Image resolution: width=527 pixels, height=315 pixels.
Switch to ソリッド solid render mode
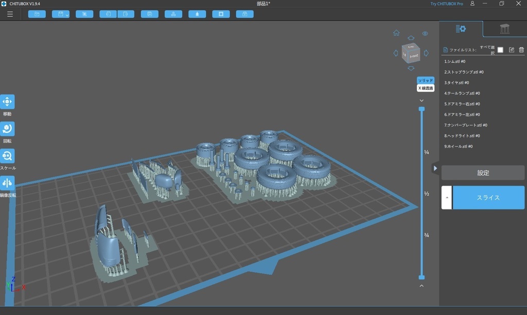pos(426,80)
